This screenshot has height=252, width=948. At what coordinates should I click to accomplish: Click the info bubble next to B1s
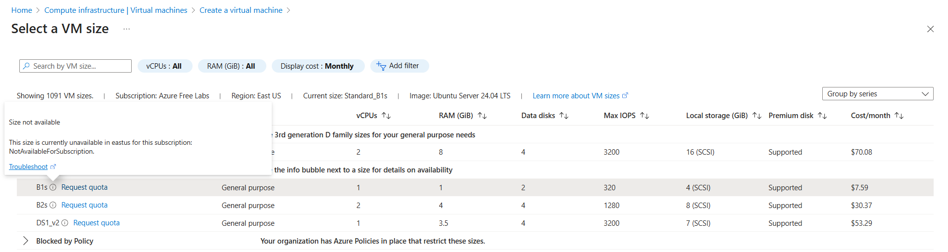click(x=53, y=187)
